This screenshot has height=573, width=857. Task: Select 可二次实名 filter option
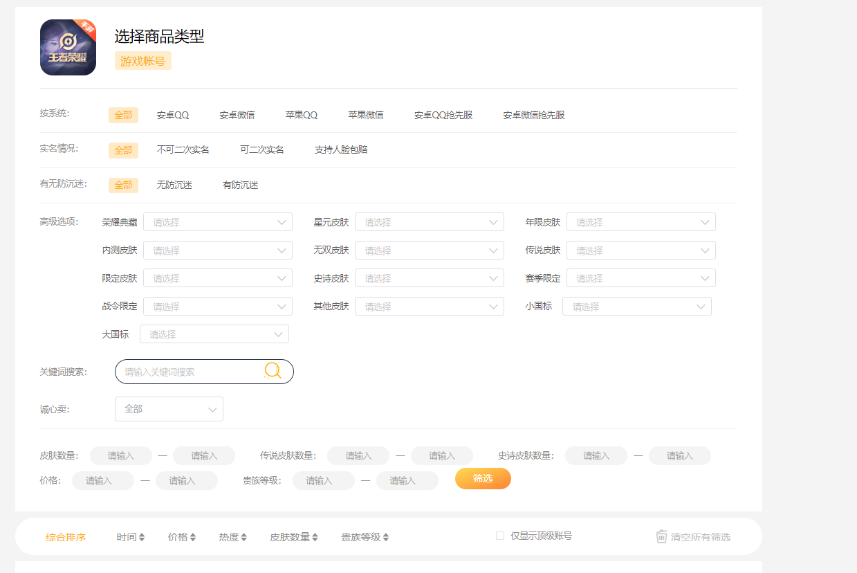(x=262, y=149)
